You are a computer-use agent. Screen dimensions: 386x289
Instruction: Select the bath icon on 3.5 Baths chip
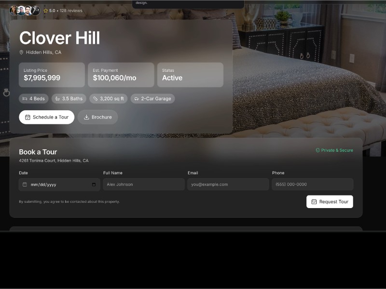(x=57, y=98)
